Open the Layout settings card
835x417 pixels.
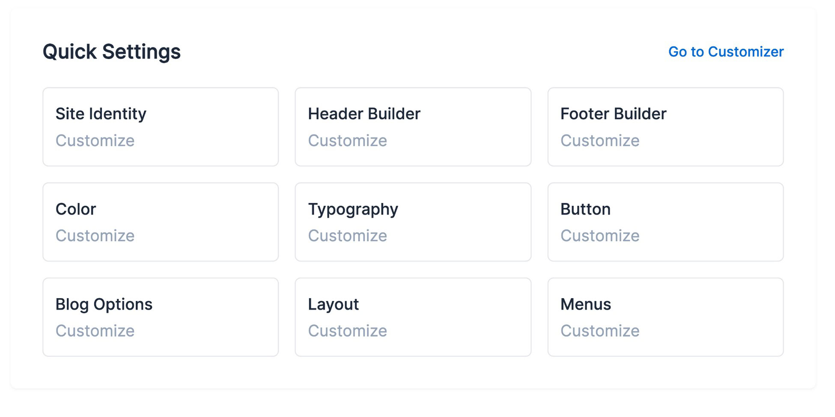(413, 317)
